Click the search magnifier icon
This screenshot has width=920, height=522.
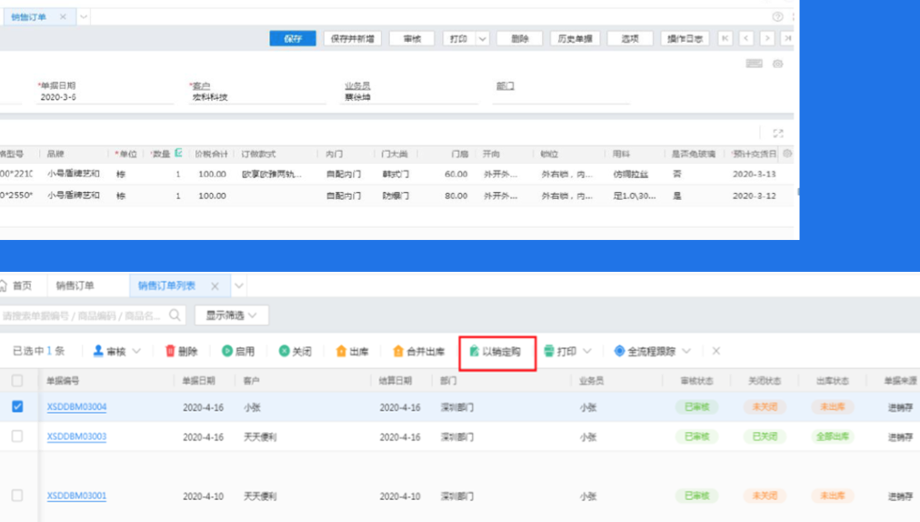pyautogui.click(x=175, y=316)
